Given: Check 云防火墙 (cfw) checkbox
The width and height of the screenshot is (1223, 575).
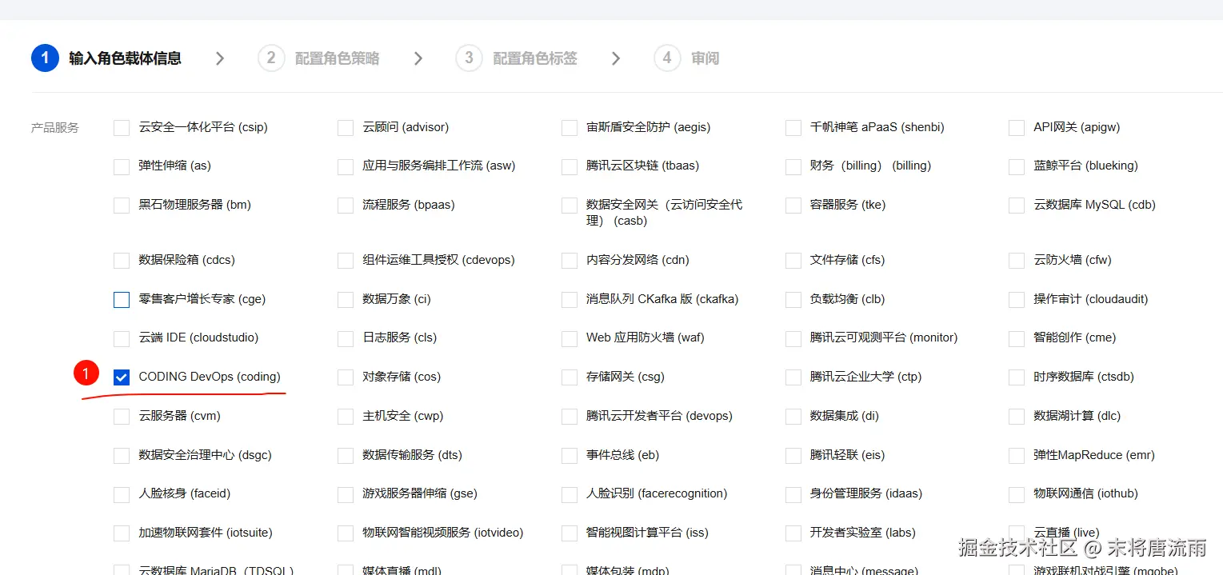Looking at the screenshot, I should [1017, 261].
